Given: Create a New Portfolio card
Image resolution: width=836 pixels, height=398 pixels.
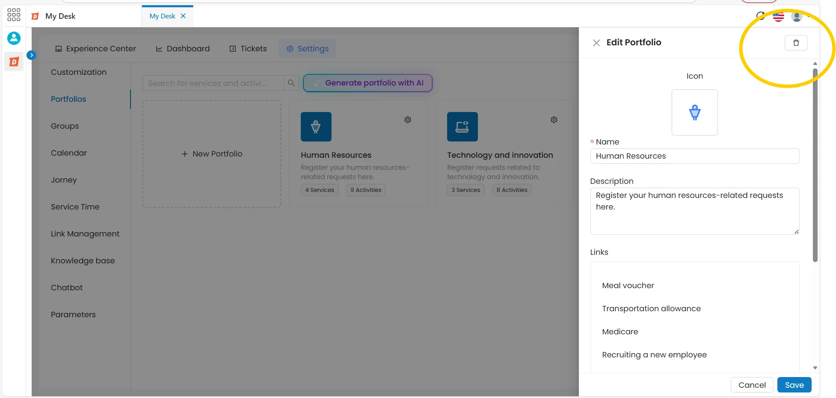Looking at the screenshot, I should [212, 154].
